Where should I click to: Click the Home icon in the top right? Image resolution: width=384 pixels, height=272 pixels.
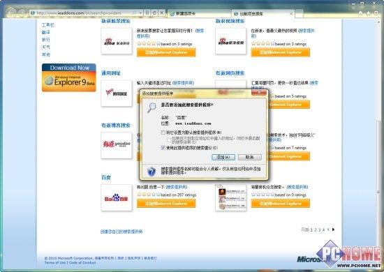pos(360,13)
